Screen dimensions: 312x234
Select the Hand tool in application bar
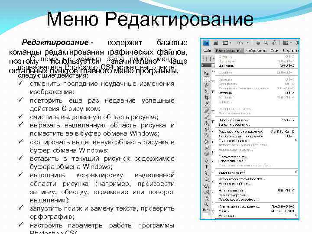coord(258,42)
